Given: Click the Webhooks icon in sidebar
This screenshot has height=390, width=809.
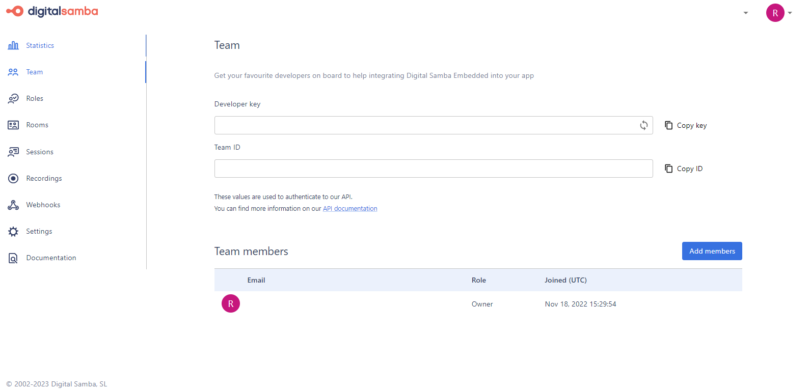Looking at the screenshot, I should (13, 205).
